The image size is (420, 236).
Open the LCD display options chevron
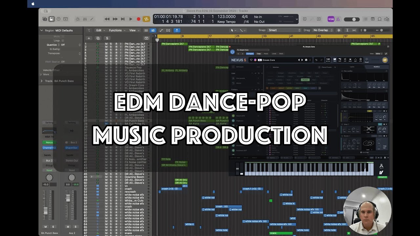click(297, 19)
